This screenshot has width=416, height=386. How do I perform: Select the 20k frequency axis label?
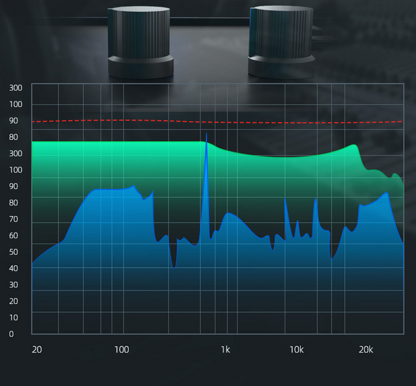click(366, 350)
